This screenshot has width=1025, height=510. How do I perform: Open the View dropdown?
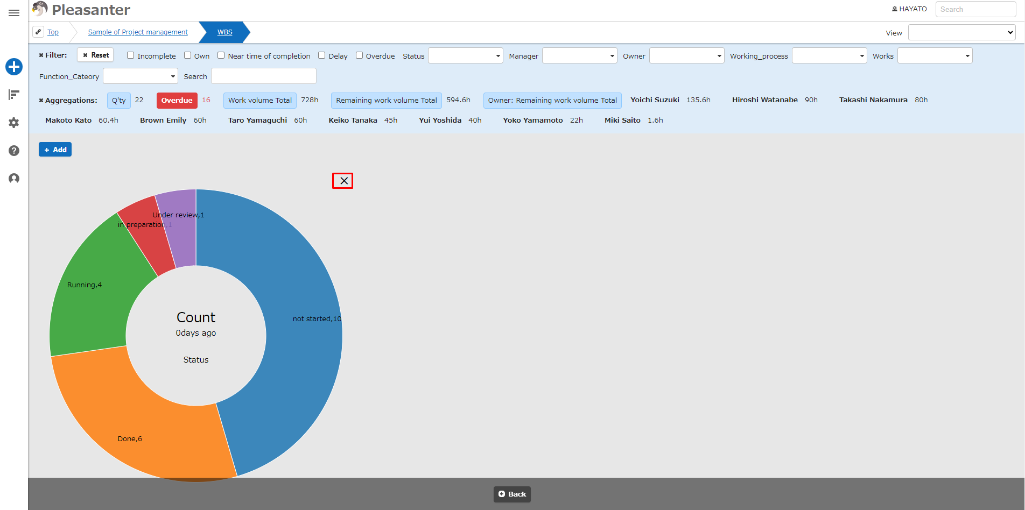click(962, 32)
